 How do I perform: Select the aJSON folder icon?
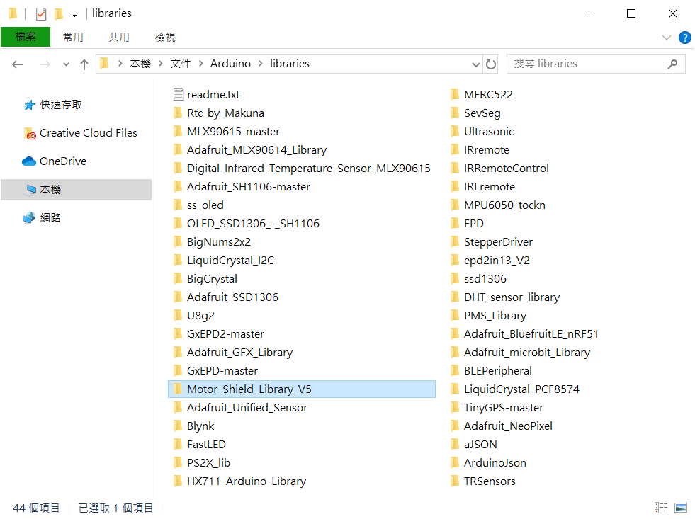pos(455,444)
